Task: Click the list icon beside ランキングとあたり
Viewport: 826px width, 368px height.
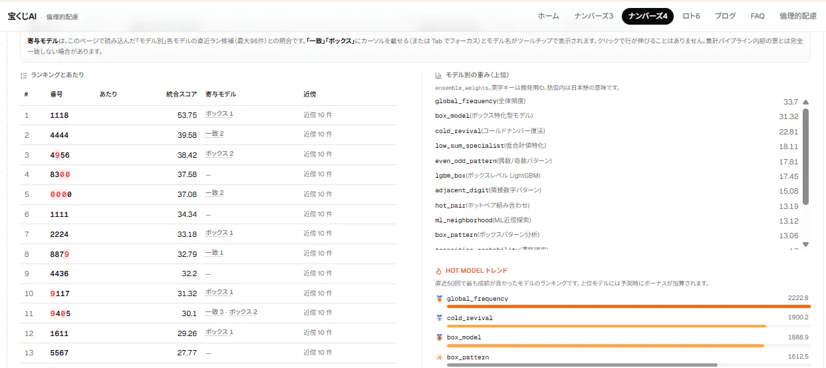Action: (24, 75)
